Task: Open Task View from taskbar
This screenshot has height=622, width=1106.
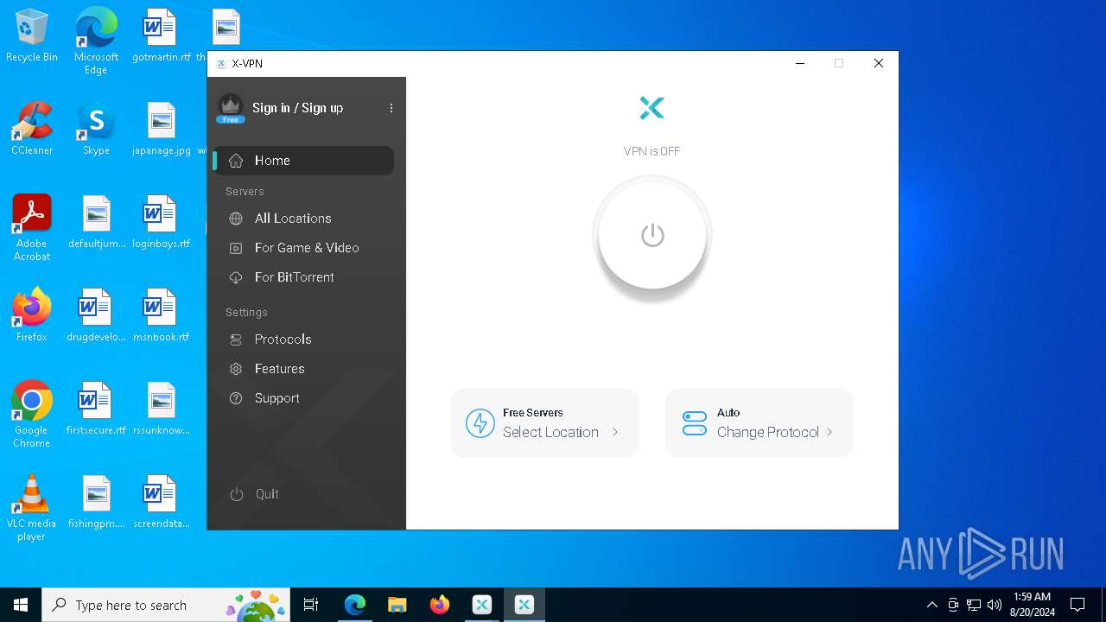Action: (x=311, y=605)
